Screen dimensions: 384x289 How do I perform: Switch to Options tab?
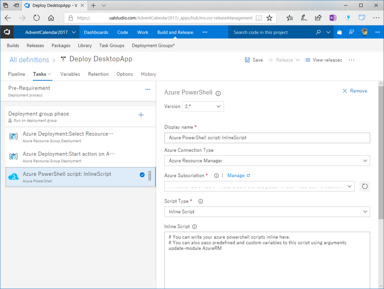point(124,74)
